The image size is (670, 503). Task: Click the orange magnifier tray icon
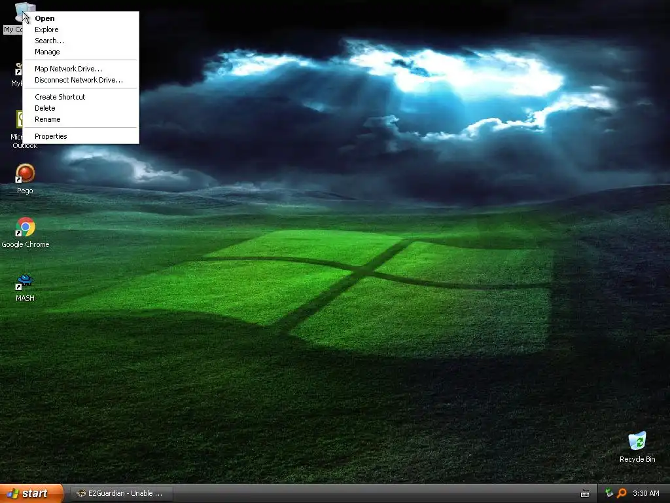(x=622, y=493)
